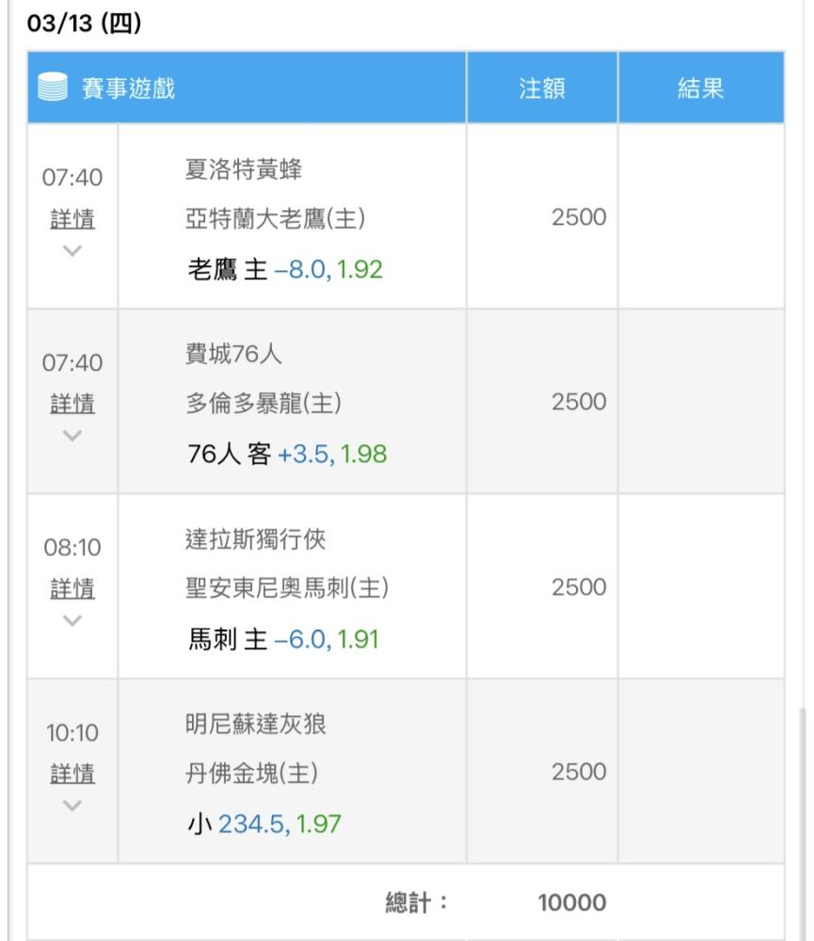Open 詳情 link for Hornets vs Hawks game
Viewport: 814px width, 941px height.
pyautogui.click(x=72, y=219)
